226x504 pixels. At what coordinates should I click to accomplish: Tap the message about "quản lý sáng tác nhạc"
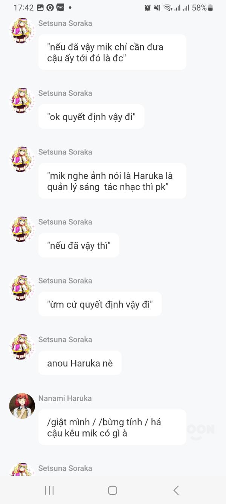[x=112, y=181]
